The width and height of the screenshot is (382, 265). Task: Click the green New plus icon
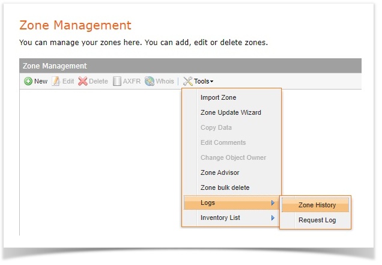pyautogui.click(x=28, y=81)
